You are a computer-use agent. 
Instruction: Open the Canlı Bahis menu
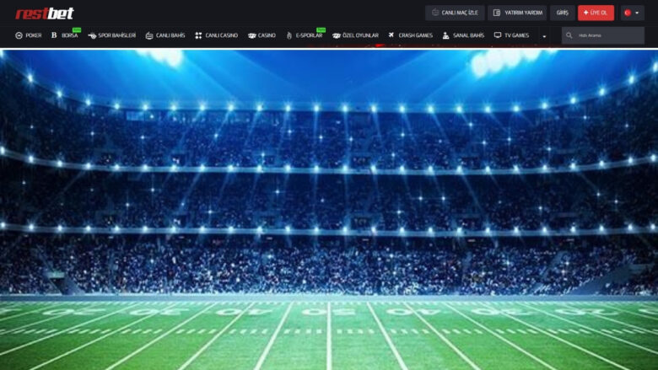click(x=165, y=35)
